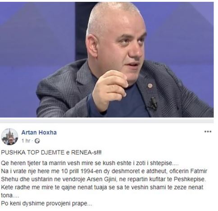Click the raised hand in the photo
This screenshot has height=211, width=218.
pyautogui.click(x=110, y=89)
